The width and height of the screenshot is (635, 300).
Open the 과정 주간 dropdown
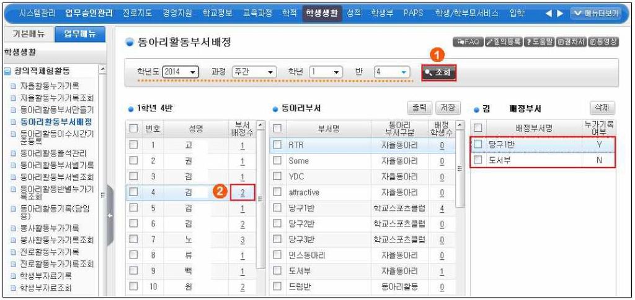(254, 72)
